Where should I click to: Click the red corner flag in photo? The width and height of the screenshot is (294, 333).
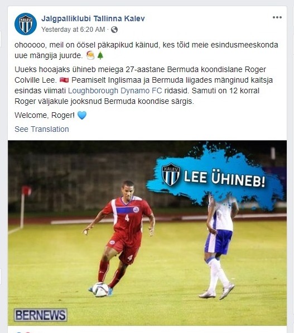coord(26,191)
